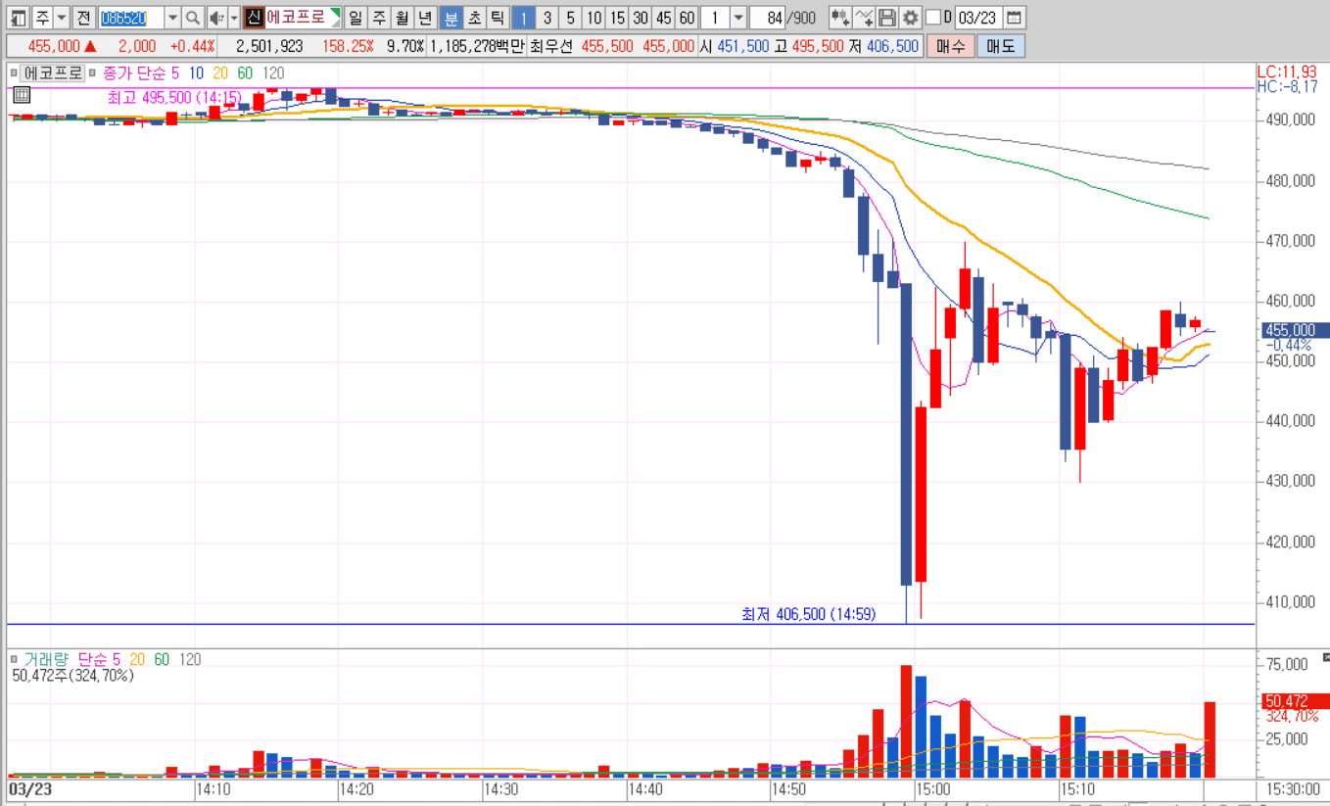1330x806 pixels.
Task: Click the black 신 badge icon
Action: [254, 17]
